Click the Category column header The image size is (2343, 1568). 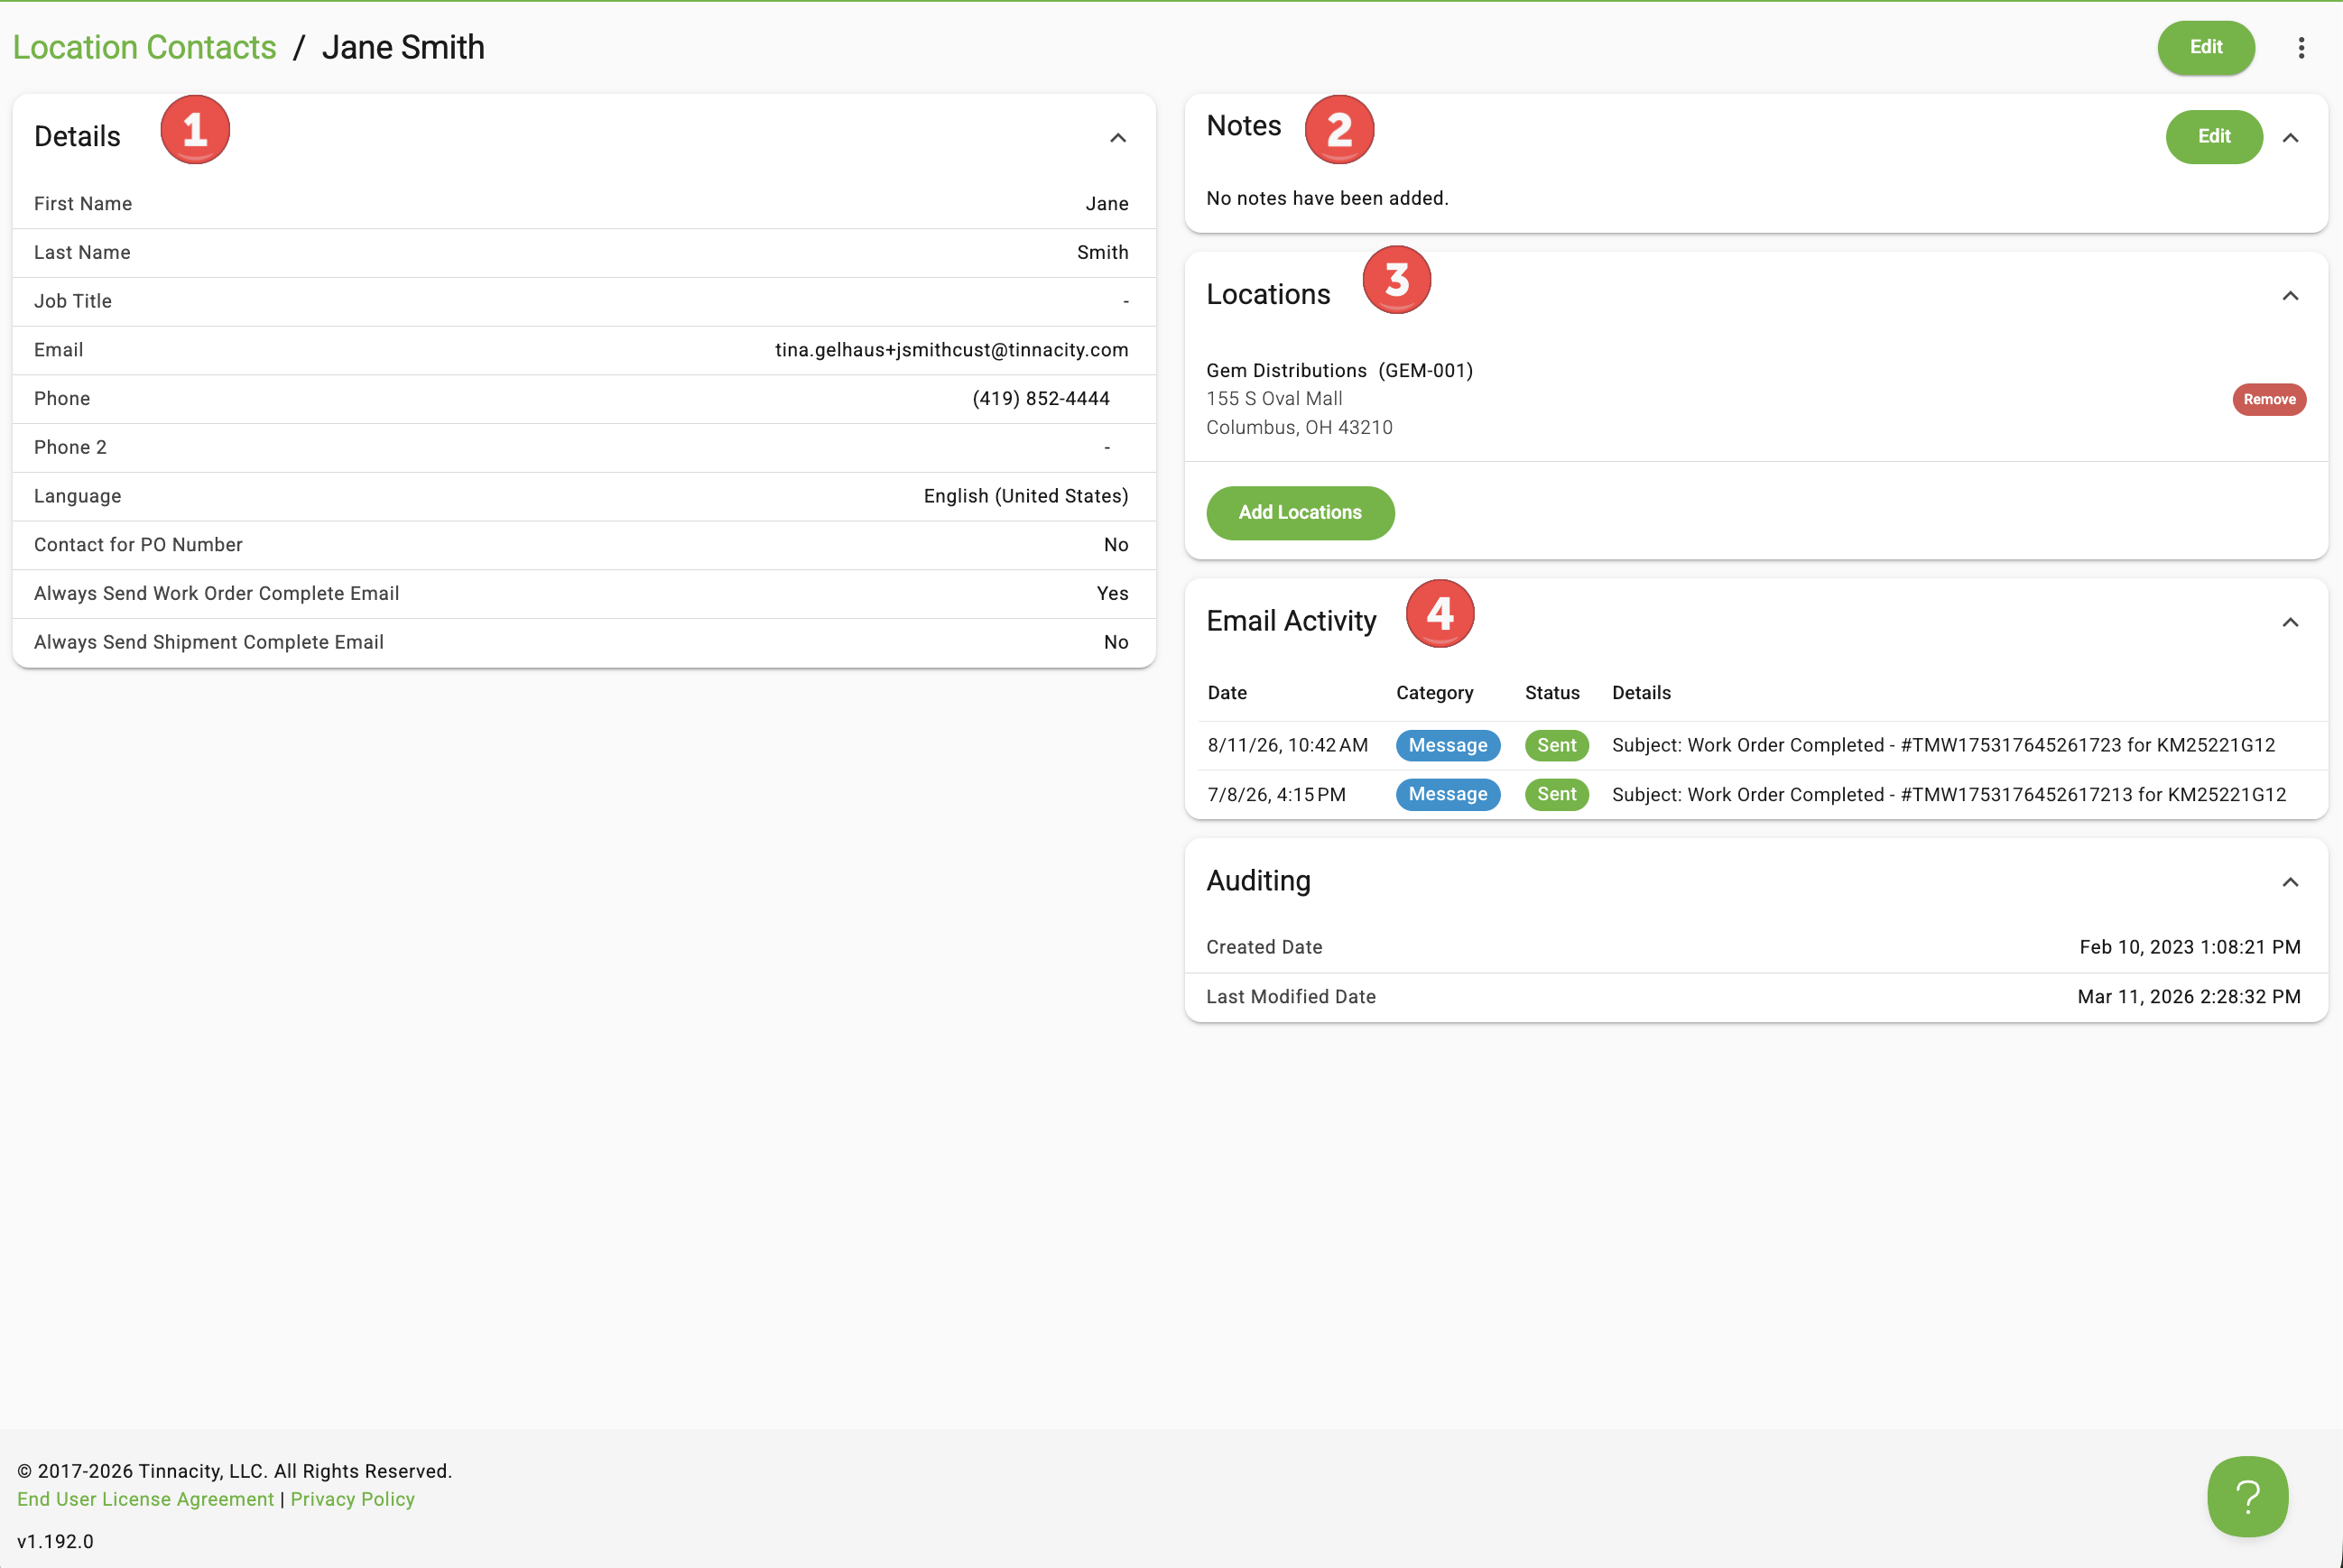click(x=1433, y=693)
